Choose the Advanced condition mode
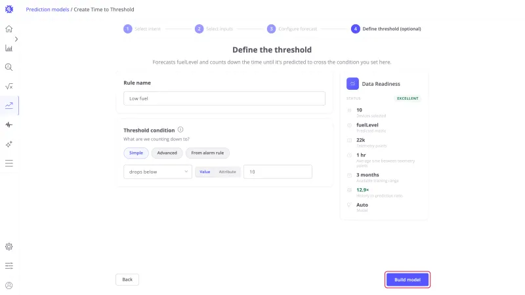Viewport: 525px width, 295px height. 167,153
